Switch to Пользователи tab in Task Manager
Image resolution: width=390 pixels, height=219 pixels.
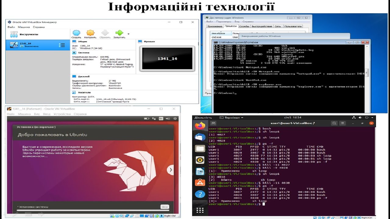tap(292, 26)
